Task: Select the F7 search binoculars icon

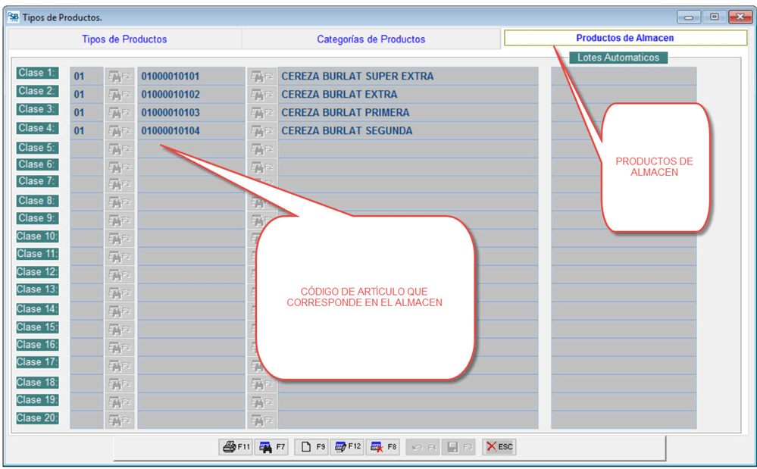Action: 273,446
